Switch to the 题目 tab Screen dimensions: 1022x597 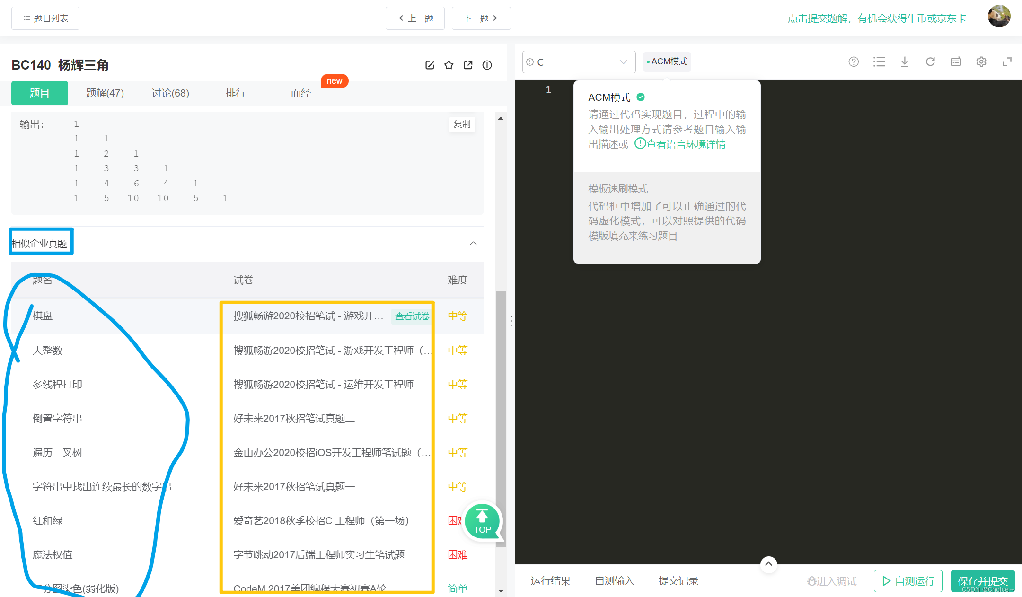click(39, 93)
